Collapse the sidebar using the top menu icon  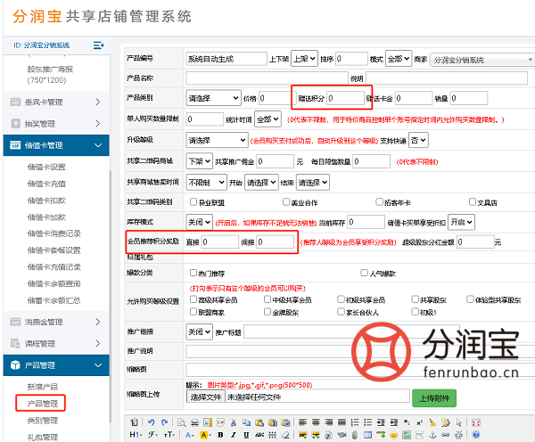coord(98,45)
